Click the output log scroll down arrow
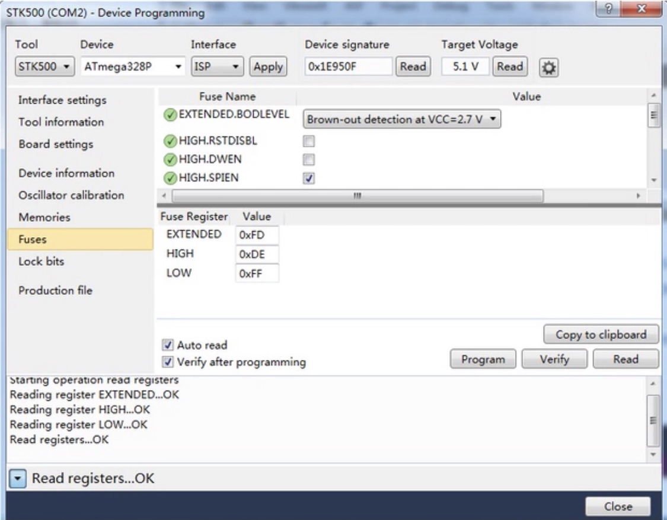This screenshot has height=520, width=667. pos(653,454)
